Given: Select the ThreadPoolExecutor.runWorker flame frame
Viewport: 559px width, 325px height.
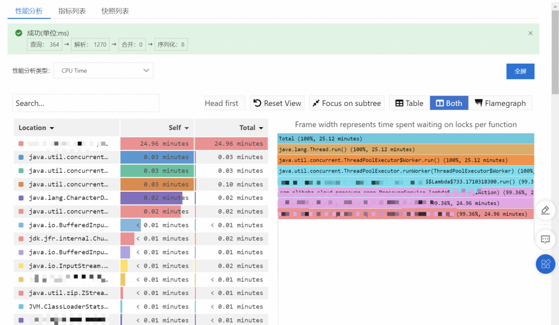Looking at the screenshot, I should click(406, 171).
